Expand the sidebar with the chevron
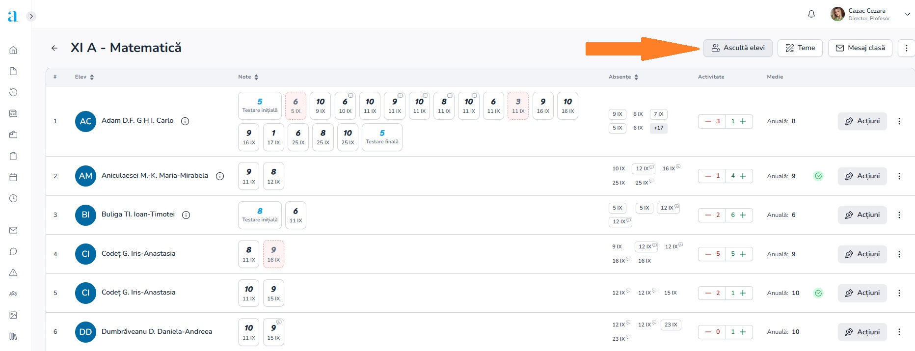Screen dimensions: 915x351 coord(31,16)
